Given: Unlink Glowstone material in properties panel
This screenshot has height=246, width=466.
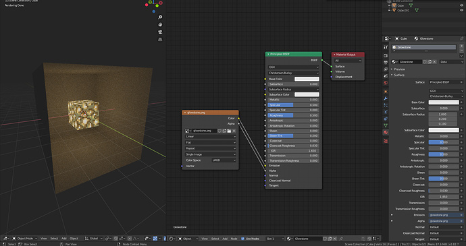Looking at the screenshot, I should (434, 62).
